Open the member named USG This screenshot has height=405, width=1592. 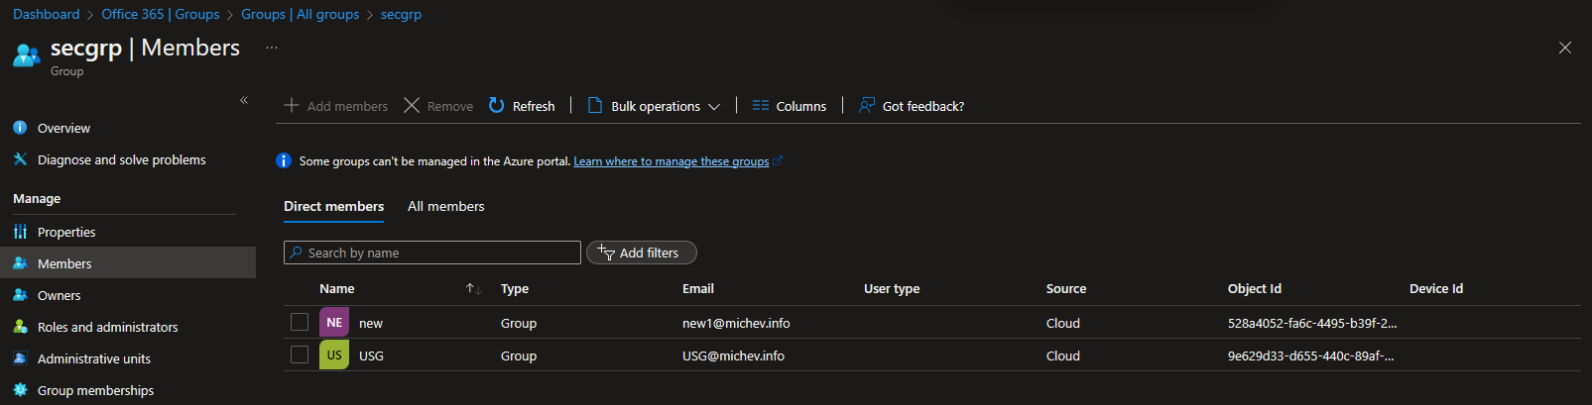coord(371,355)
